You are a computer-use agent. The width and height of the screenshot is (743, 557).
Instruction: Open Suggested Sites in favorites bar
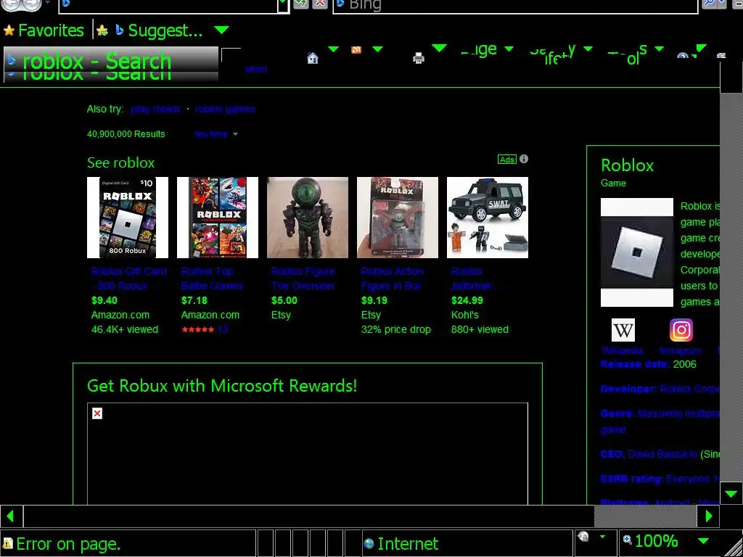click(x=159, y=30)
